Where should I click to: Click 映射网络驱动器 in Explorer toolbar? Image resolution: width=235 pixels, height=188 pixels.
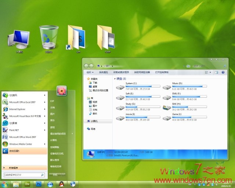(x=142, y=72)
